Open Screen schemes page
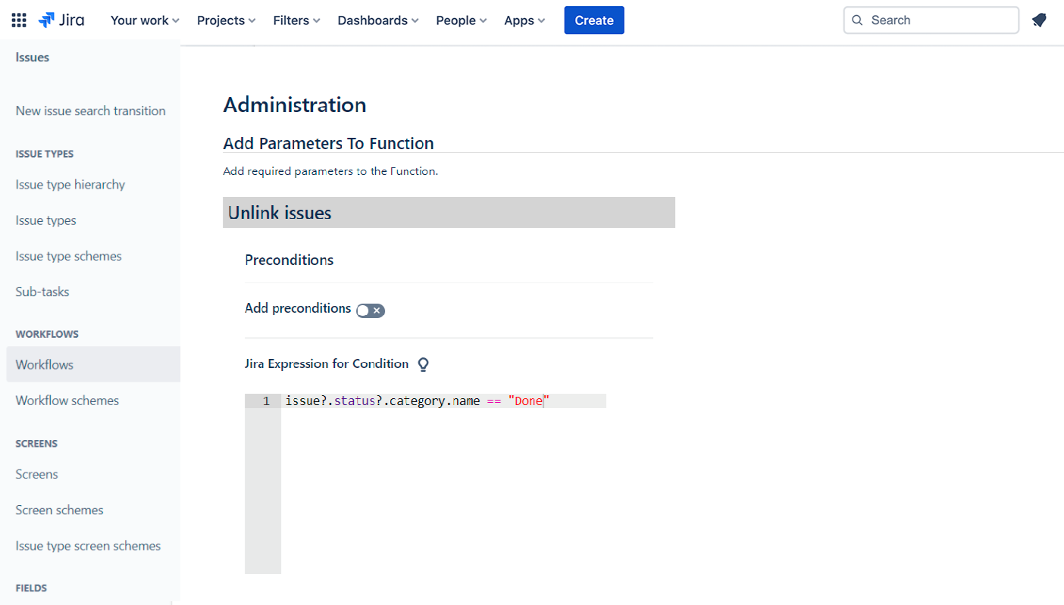The width and height of the screenshot is (1064, 605). 60,510
